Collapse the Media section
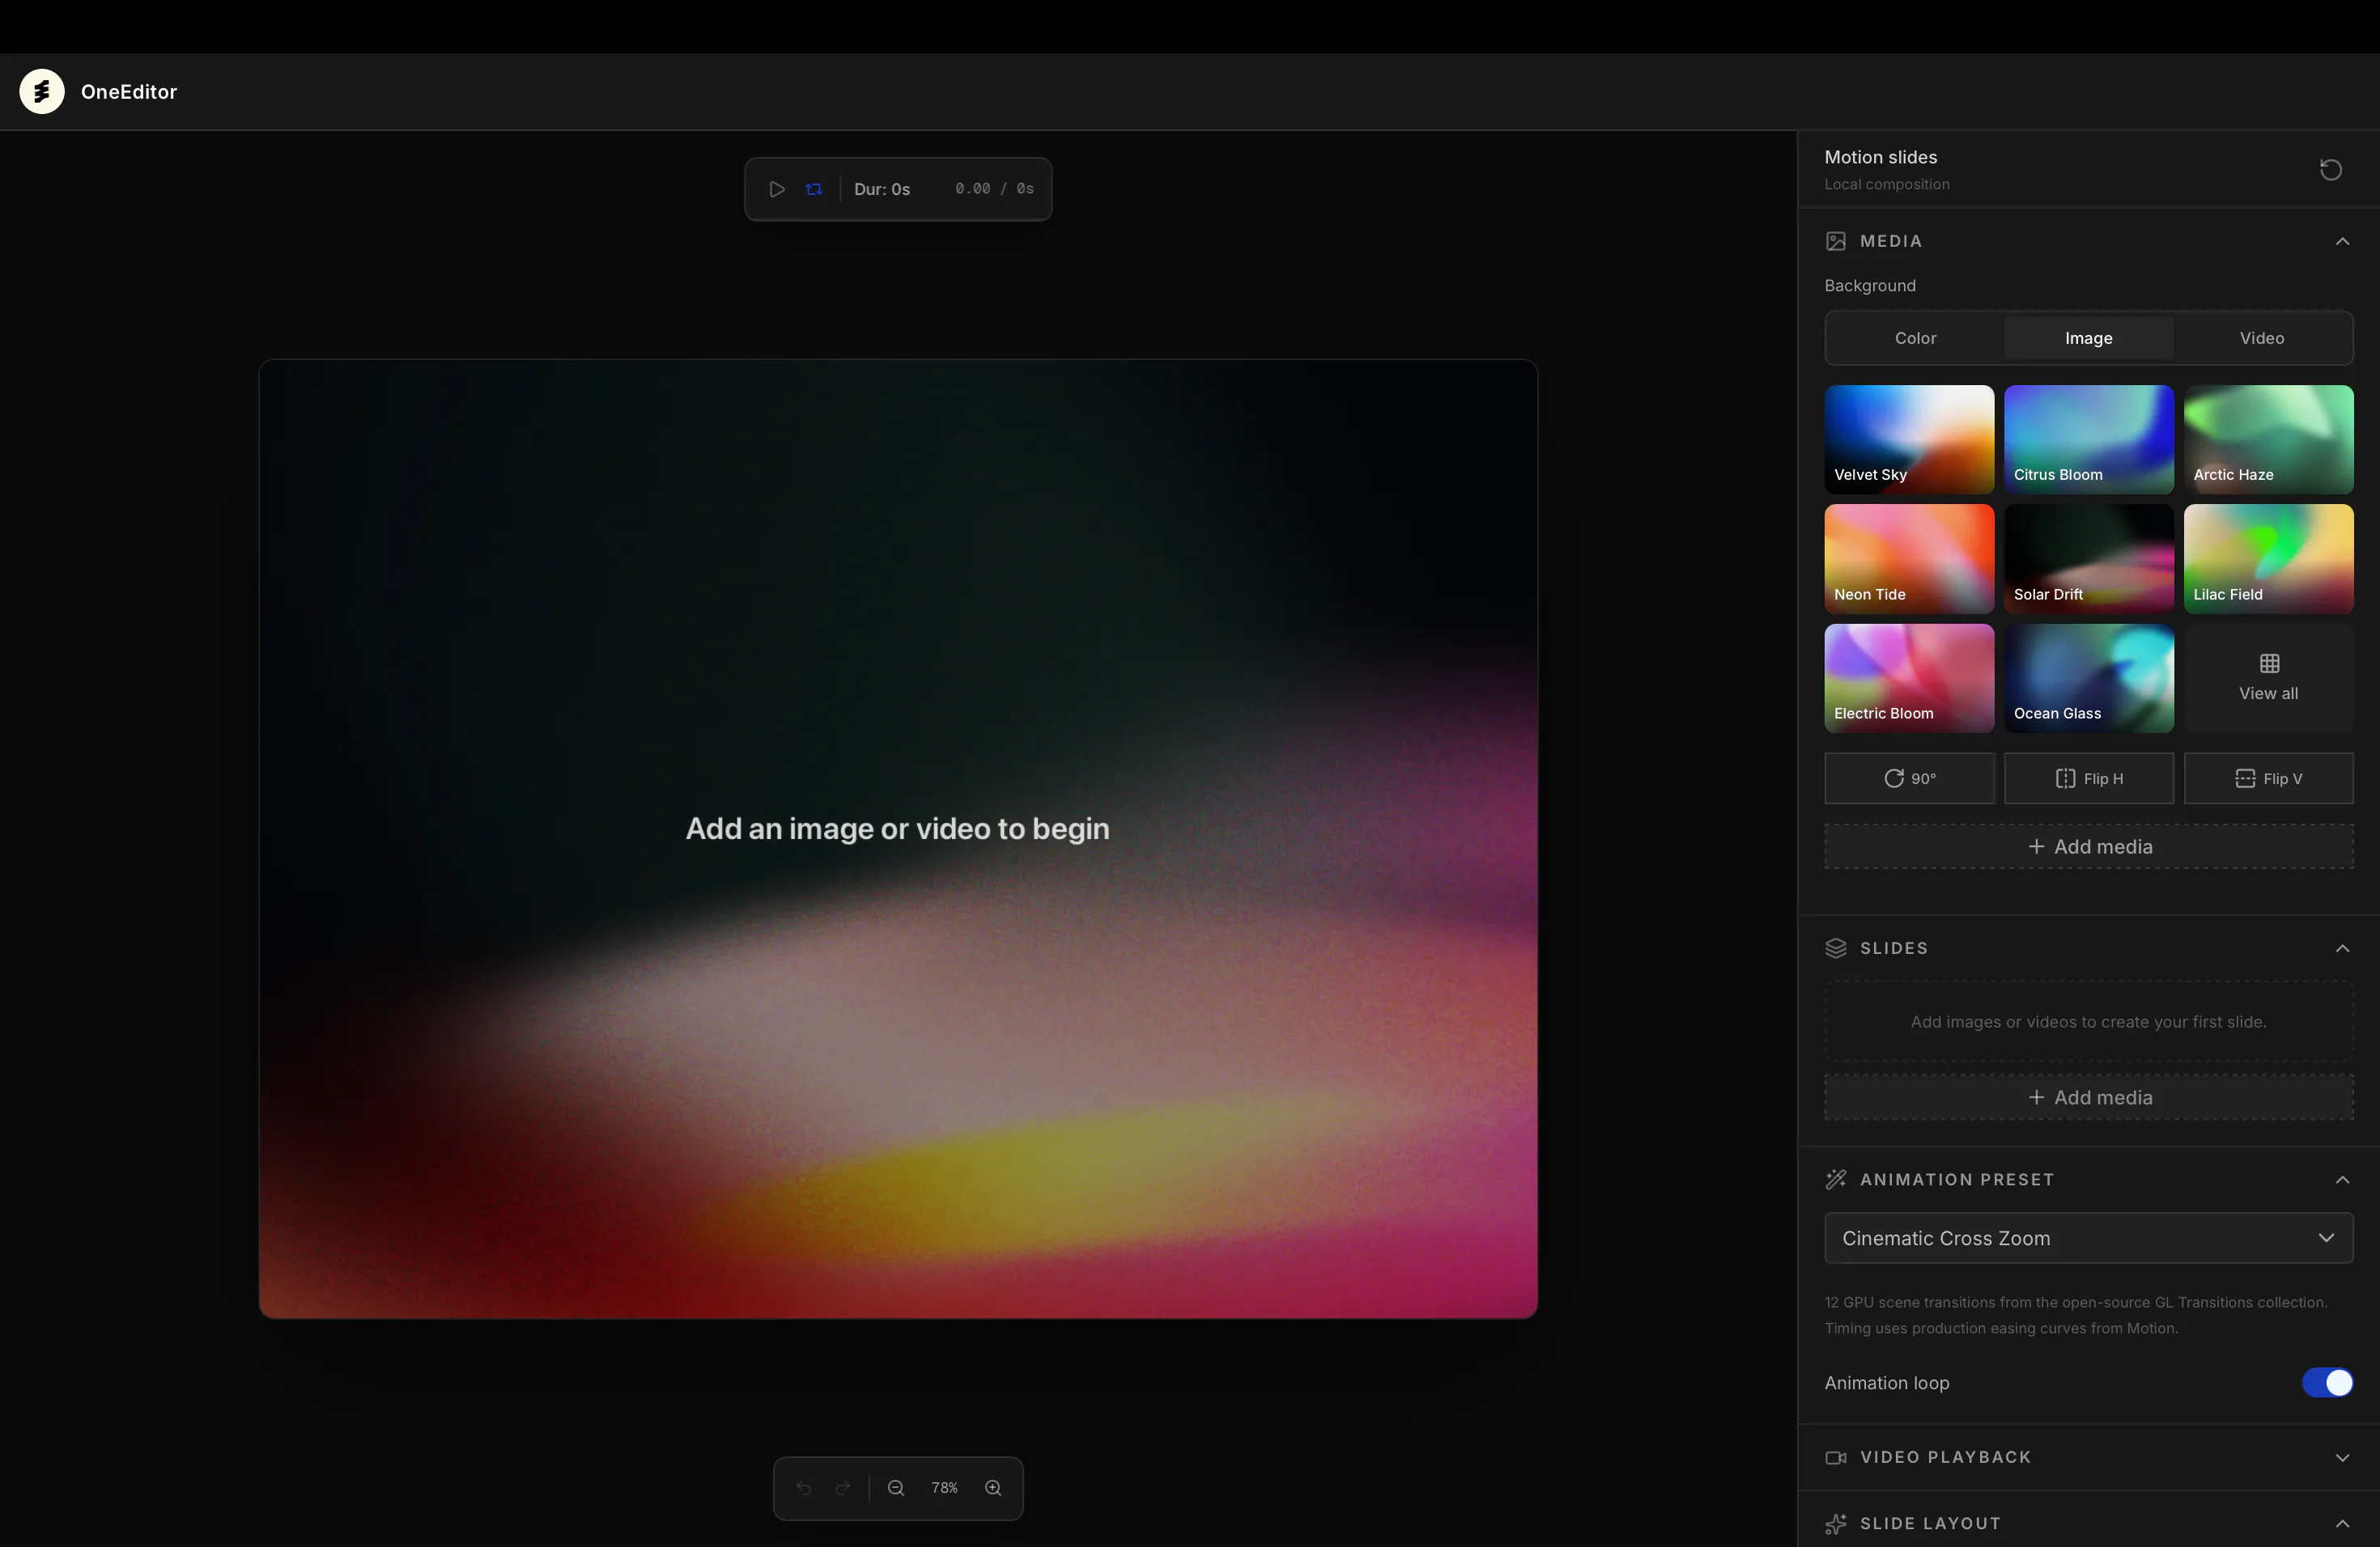Viewport: 2380px width, 1547px height. tap(2342, 241)
